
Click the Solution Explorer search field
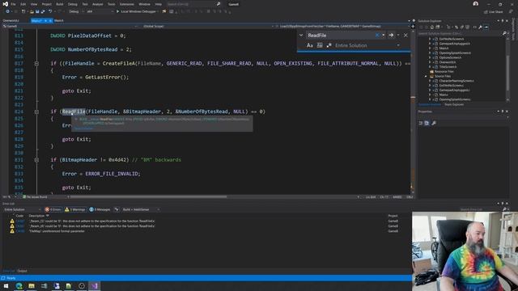coord(460,33)
